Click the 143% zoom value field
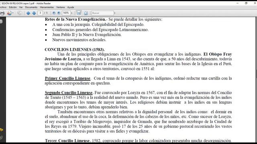 coord(66,13)
